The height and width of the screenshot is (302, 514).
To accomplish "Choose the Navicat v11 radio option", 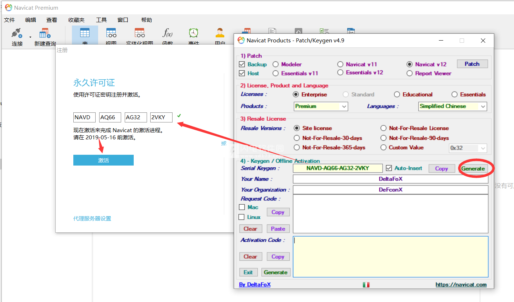I will (x=340, y=64).
